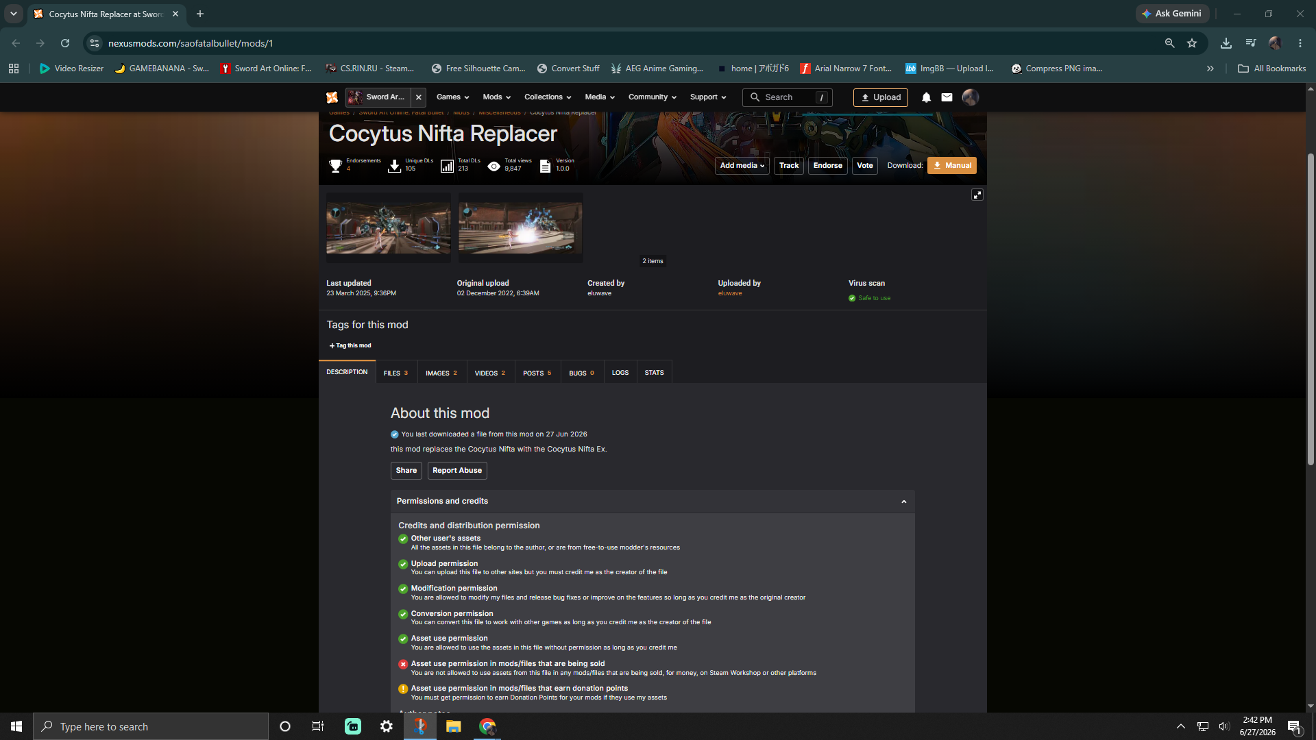The width and height of the screenshot is (1316, 740).
Task: Click the Report Abuse button
Action: click(x=457, y=471)
